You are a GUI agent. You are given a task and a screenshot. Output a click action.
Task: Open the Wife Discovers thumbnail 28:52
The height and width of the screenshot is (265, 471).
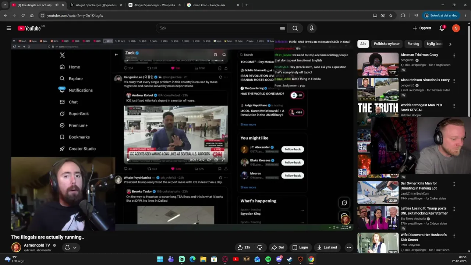point(378,243)
